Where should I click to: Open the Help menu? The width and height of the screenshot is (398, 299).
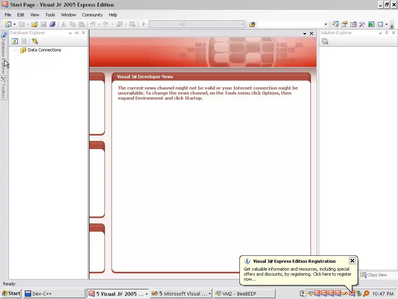[x=113, y=15]
